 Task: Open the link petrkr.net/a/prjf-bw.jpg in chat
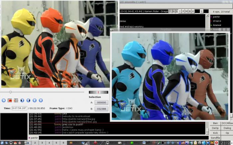pyautogui.click(x=79, y=119)
